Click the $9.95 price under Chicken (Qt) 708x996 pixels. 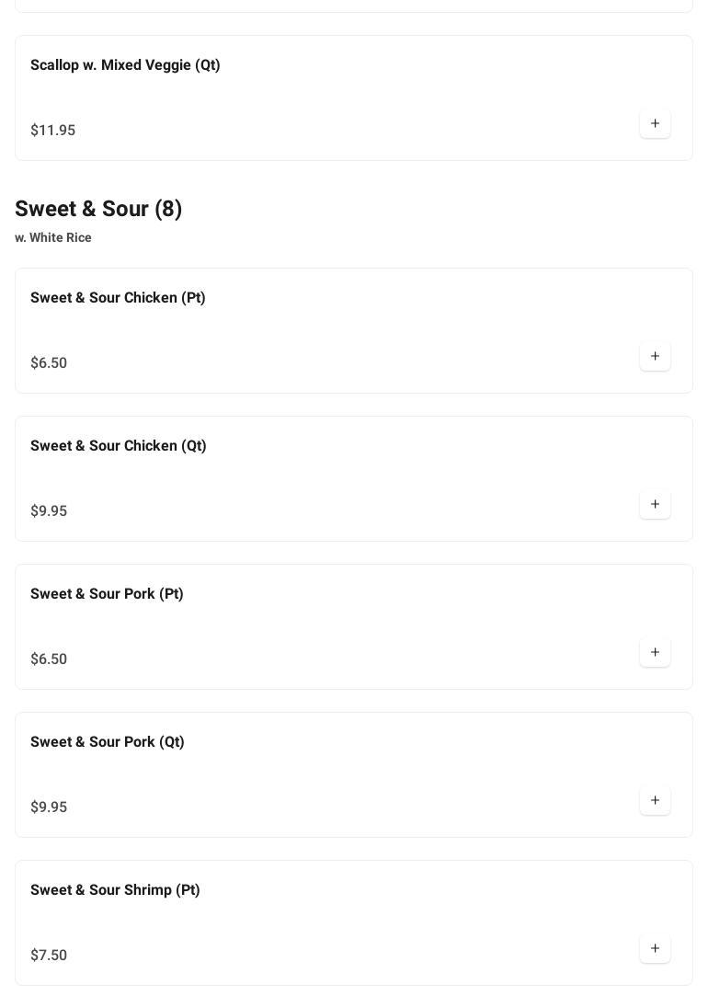pyautogui.click(x=49, y=511)
